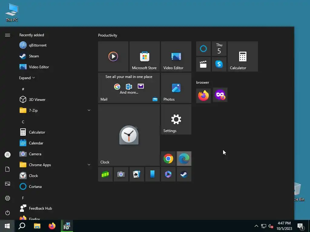310x232 pixels.
Task: Click the F letter header in app list
Action: coord(23,198)
